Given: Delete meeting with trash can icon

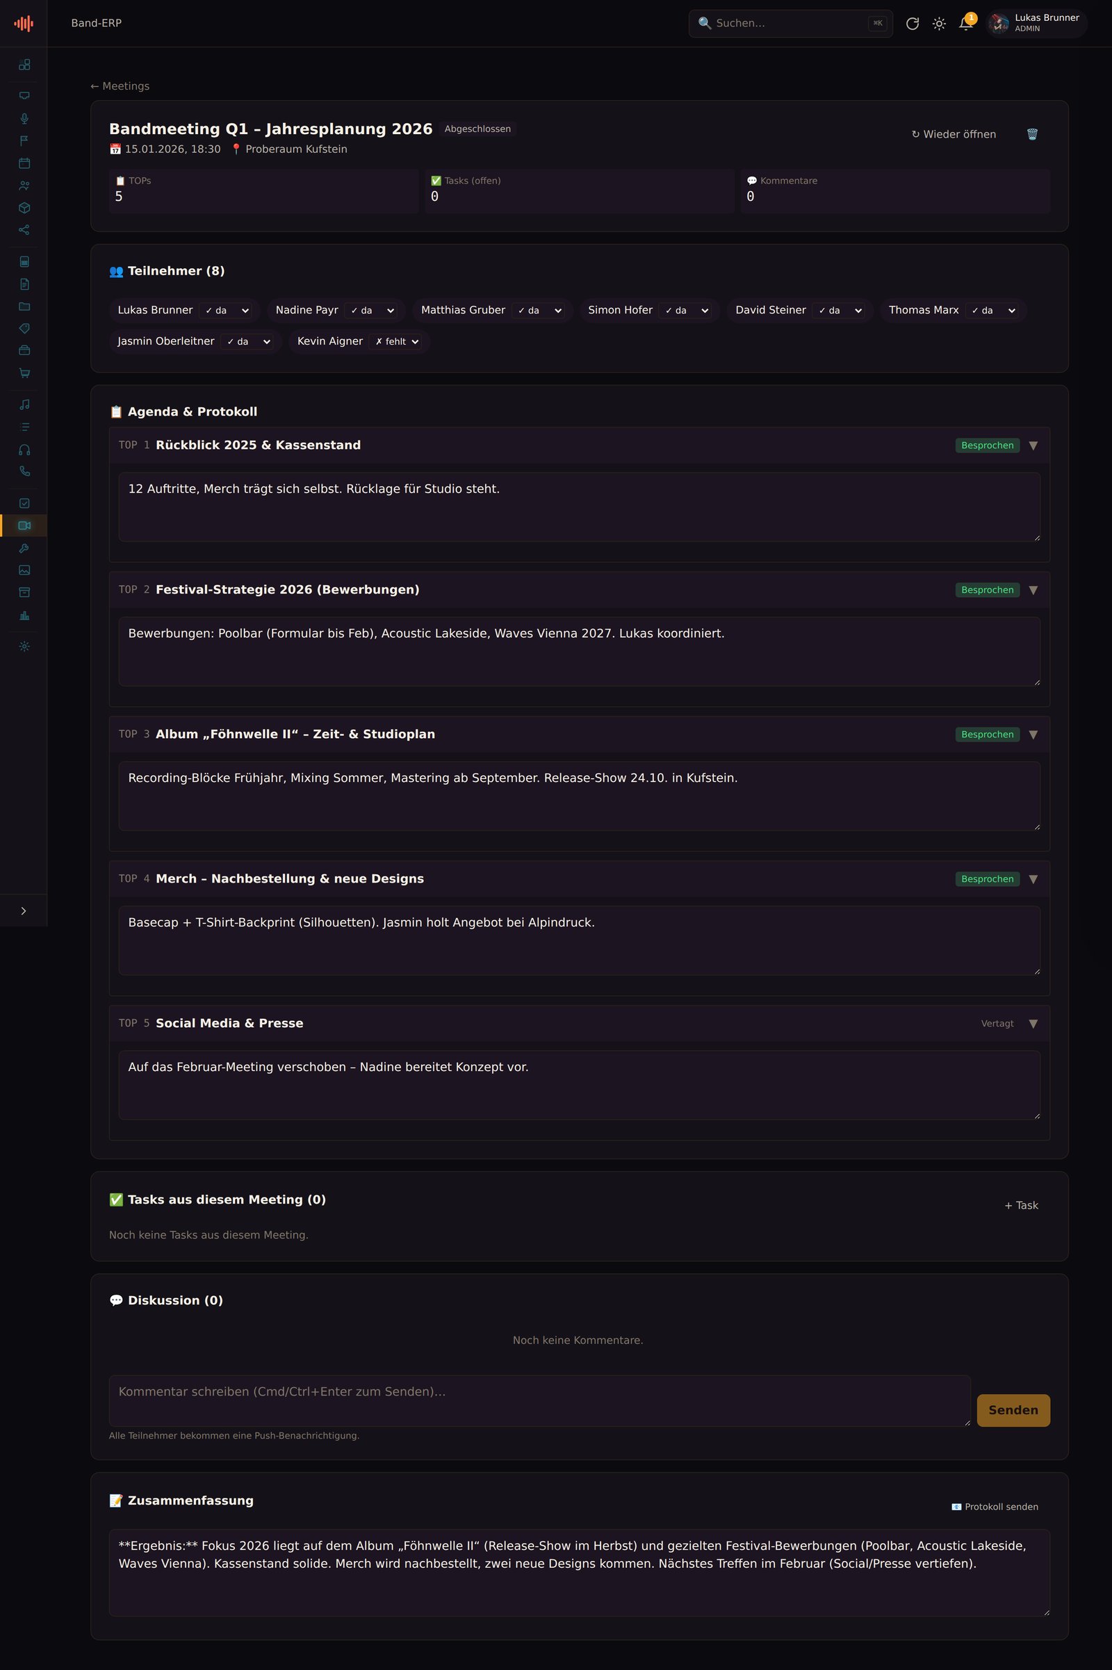Looking at the screenshot, I should pos(1032,134).
